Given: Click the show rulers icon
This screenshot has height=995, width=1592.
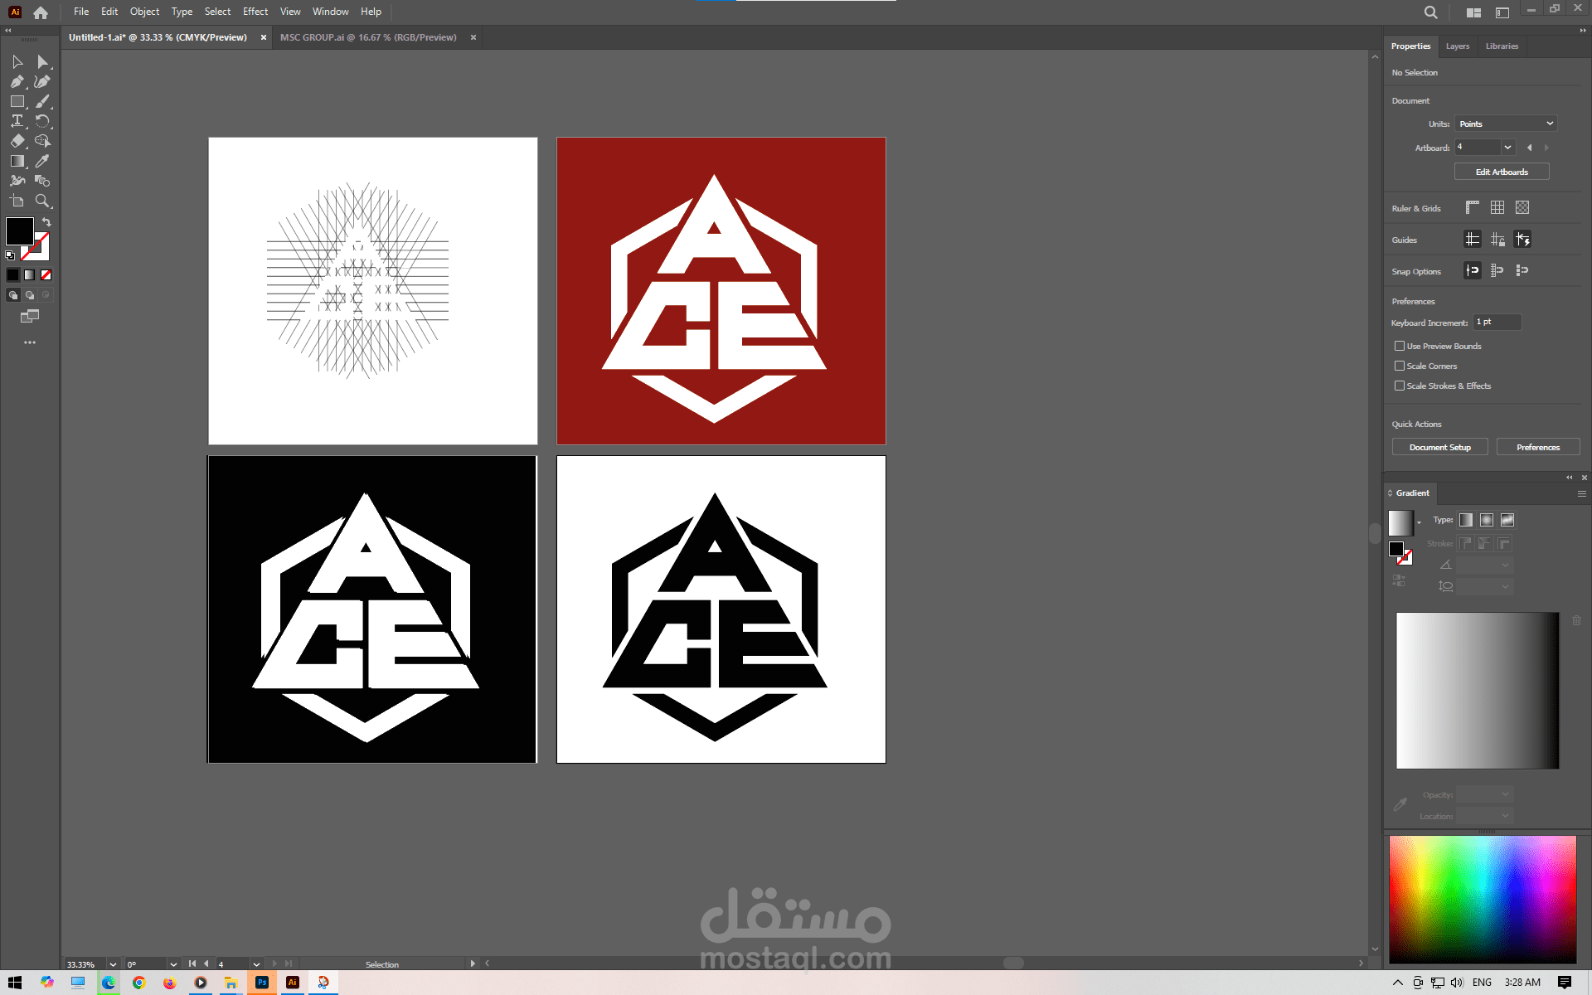Looking at the screenshot, I should pyautogui.click(x=1472, y=208).
